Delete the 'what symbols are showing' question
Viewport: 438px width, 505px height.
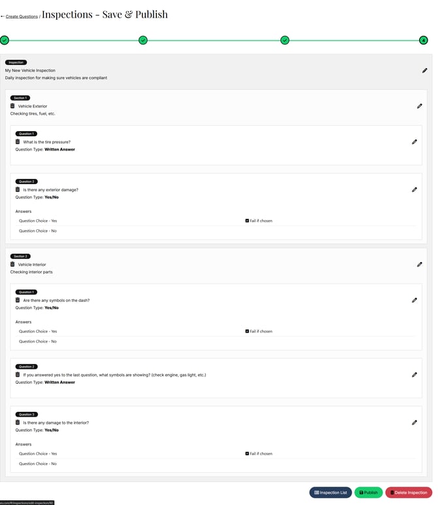point(18,375)
